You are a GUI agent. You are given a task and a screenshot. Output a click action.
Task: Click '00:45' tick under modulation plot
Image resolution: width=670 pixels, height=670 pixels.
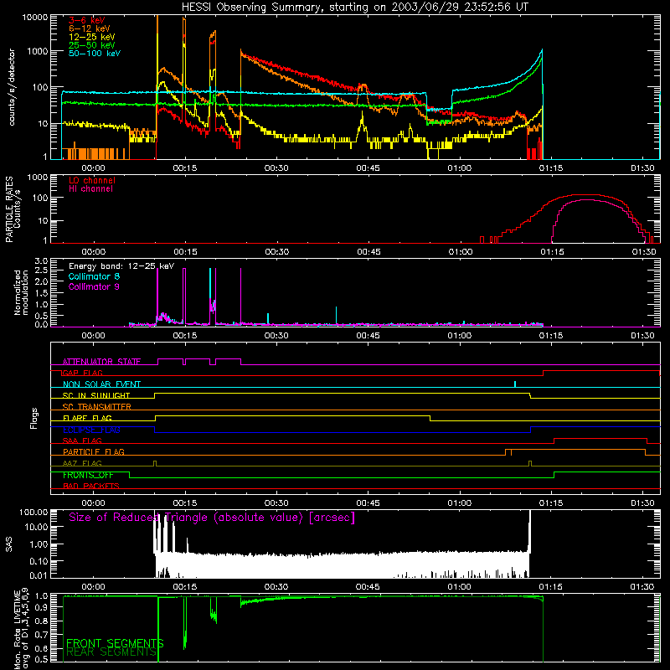pyautogui.click(x=368, y=336)
